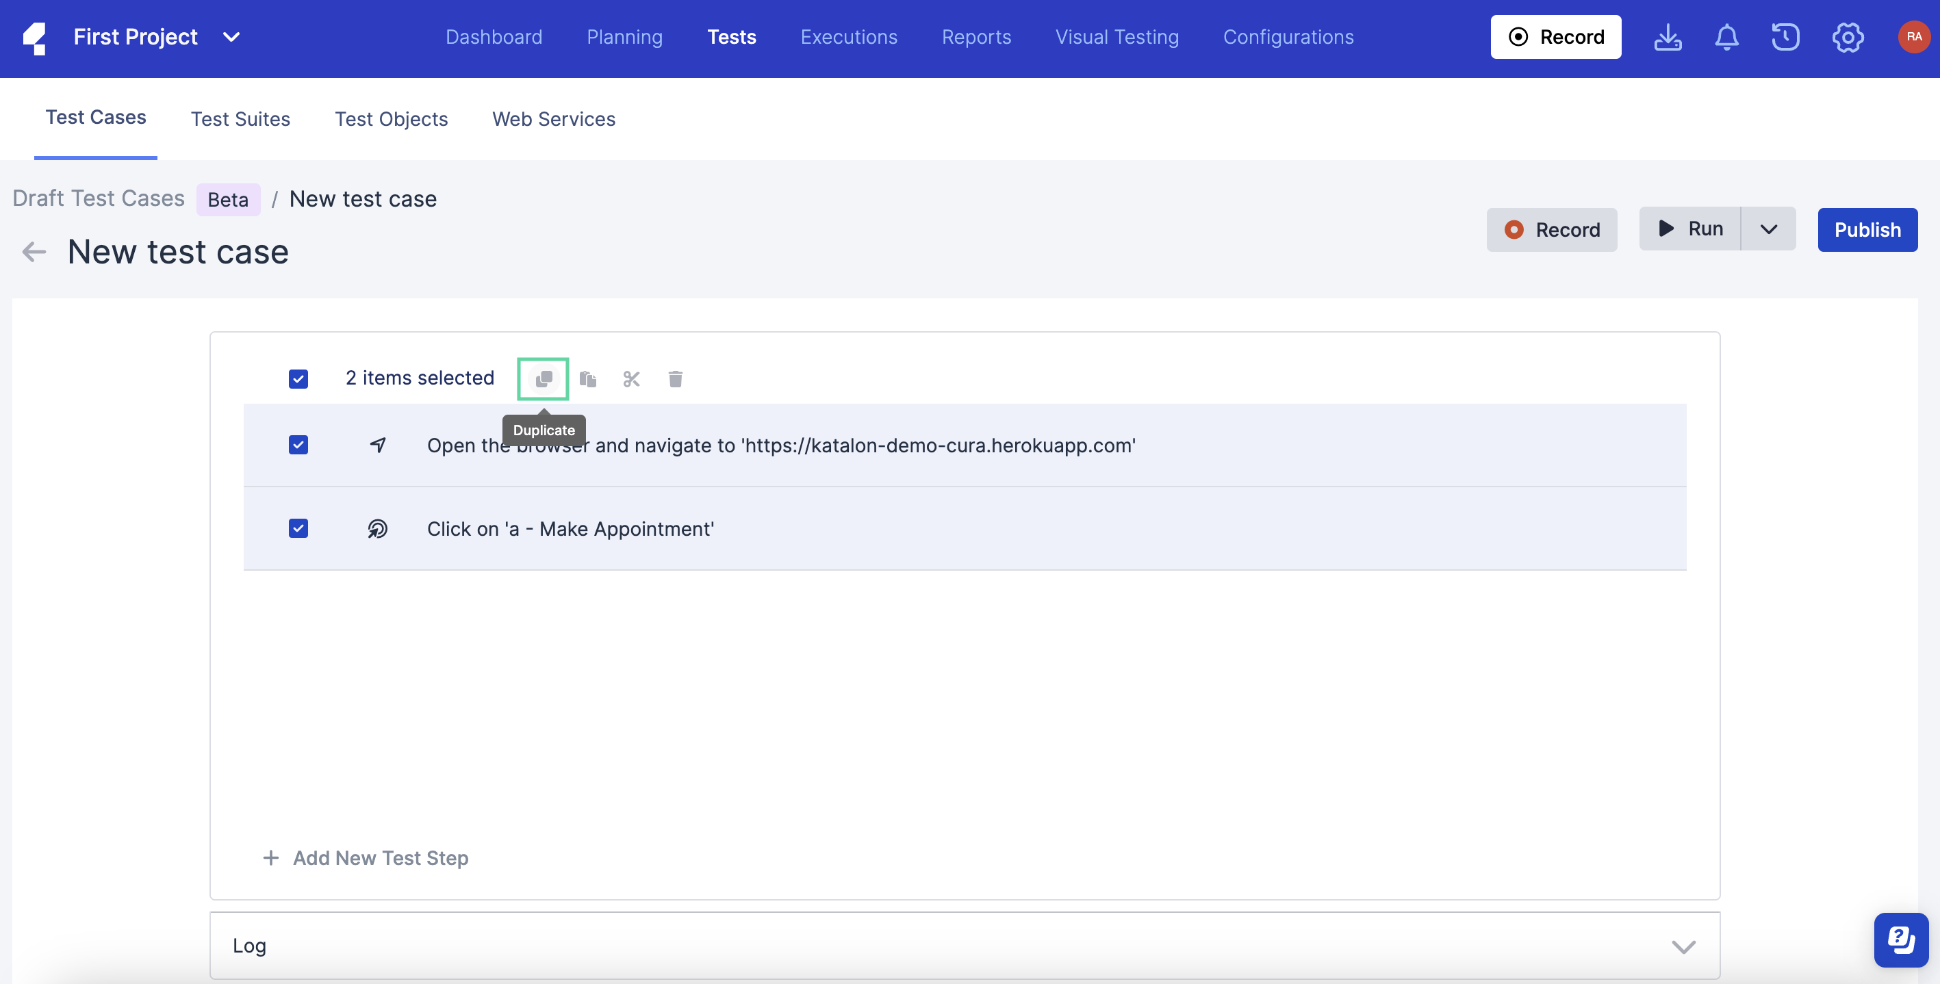Click the click-action step icon
Image resolution: width=1940 pixels, height=984 pixels.
tap(377, 528)
